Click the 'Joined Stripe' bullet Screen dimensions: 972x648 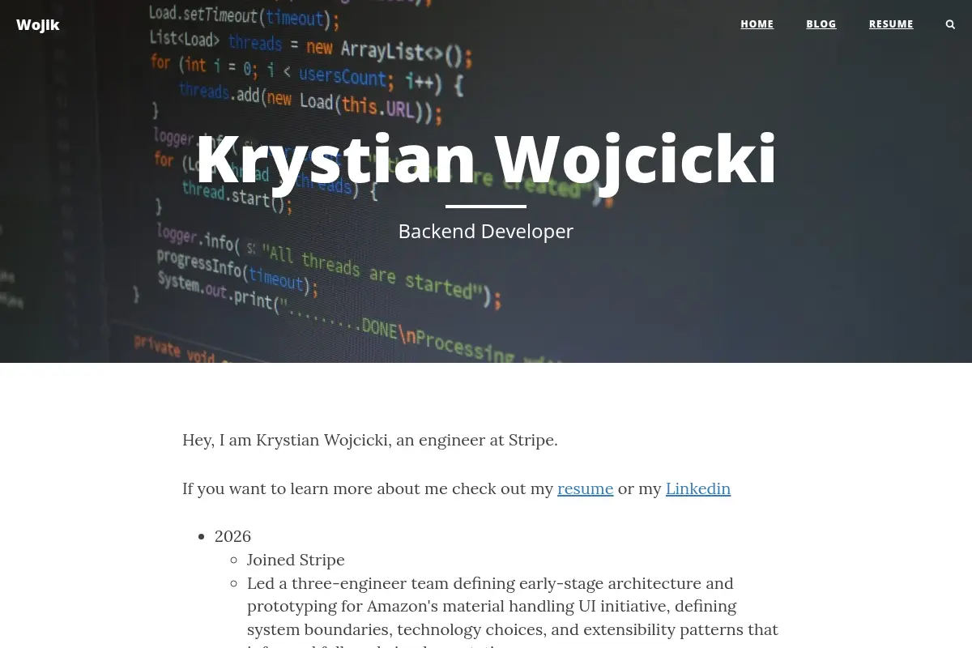point(296,560)
